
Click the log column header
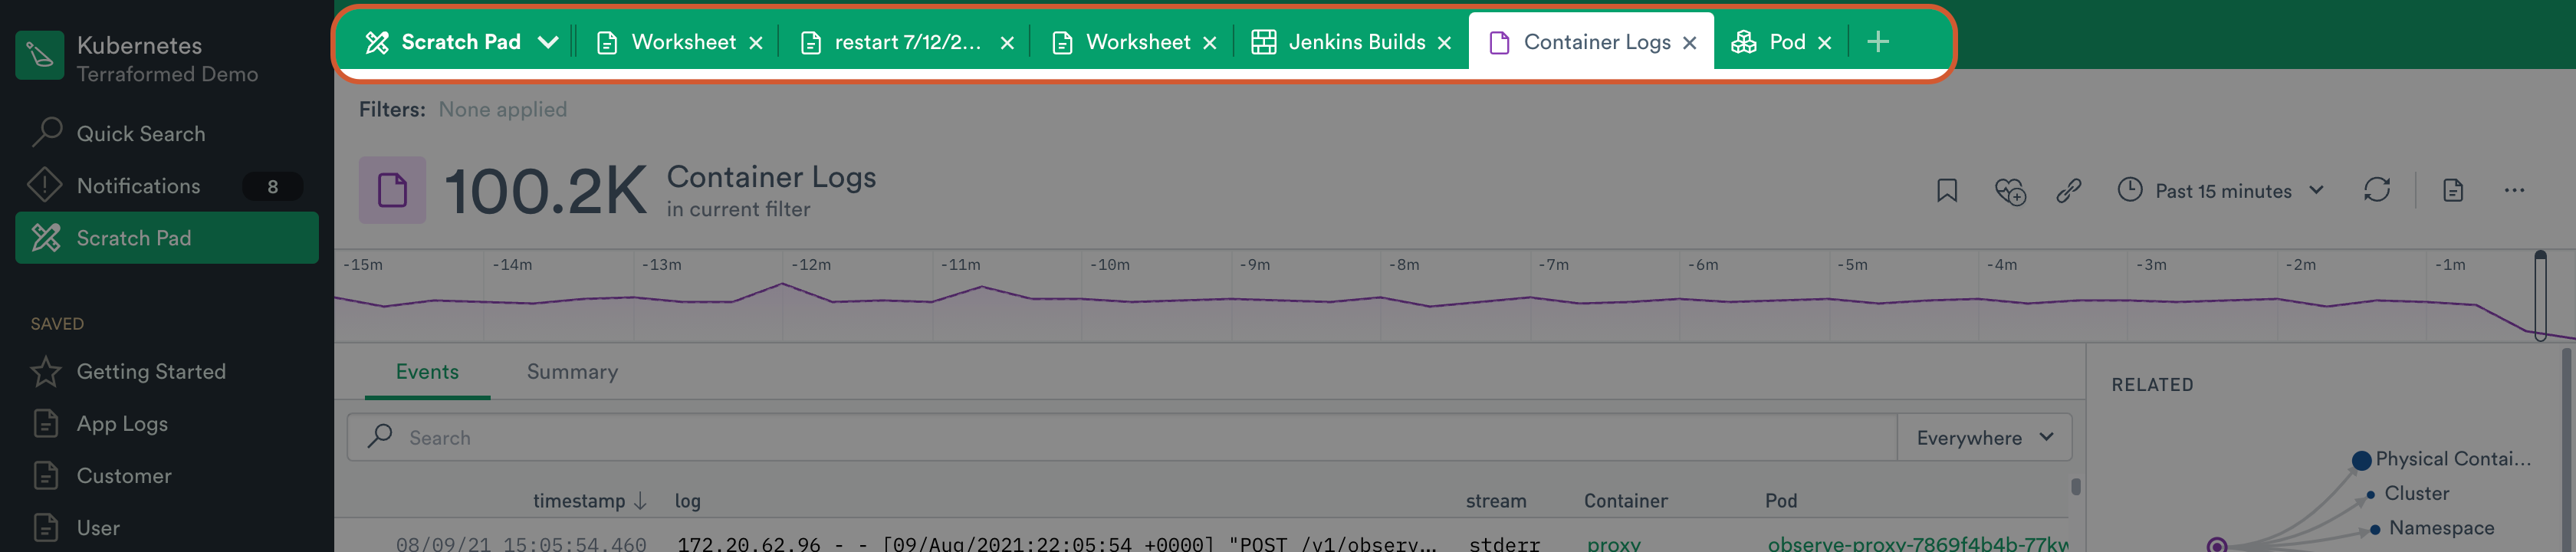(x=688, y=501)
